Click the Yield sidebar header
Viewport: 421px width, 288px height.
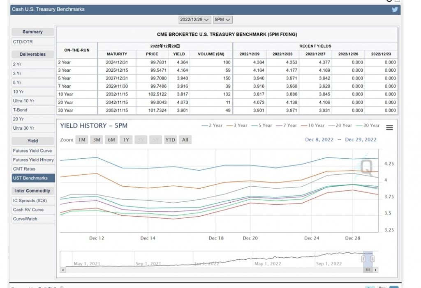coord(33,141)
